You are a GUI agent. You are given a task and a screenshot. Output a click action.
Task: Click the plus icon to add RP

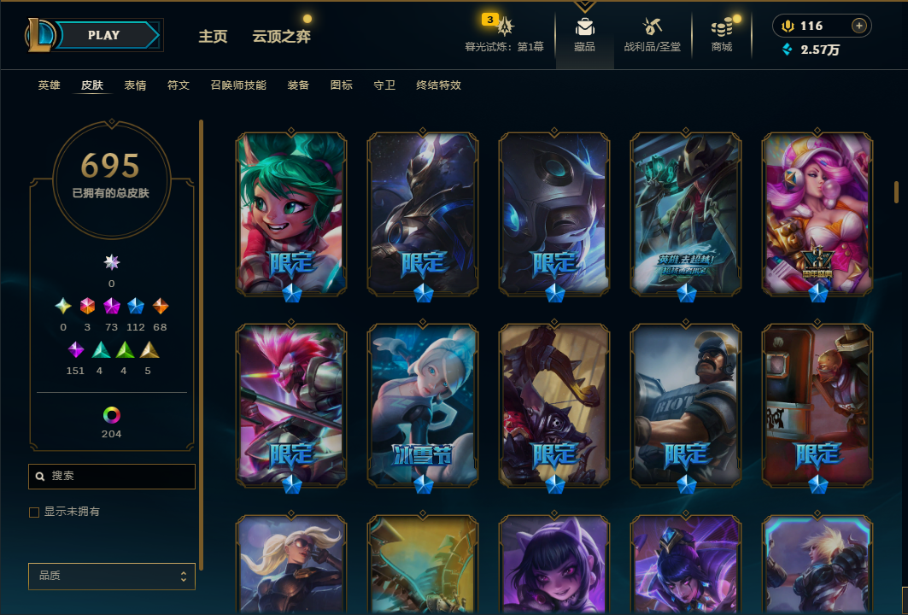pyautogui.click(x=858, y=26)
